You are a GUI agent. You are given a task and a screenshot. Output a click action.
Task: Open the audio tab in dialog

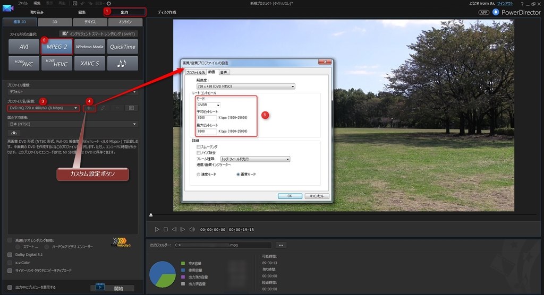click(224, 73)
